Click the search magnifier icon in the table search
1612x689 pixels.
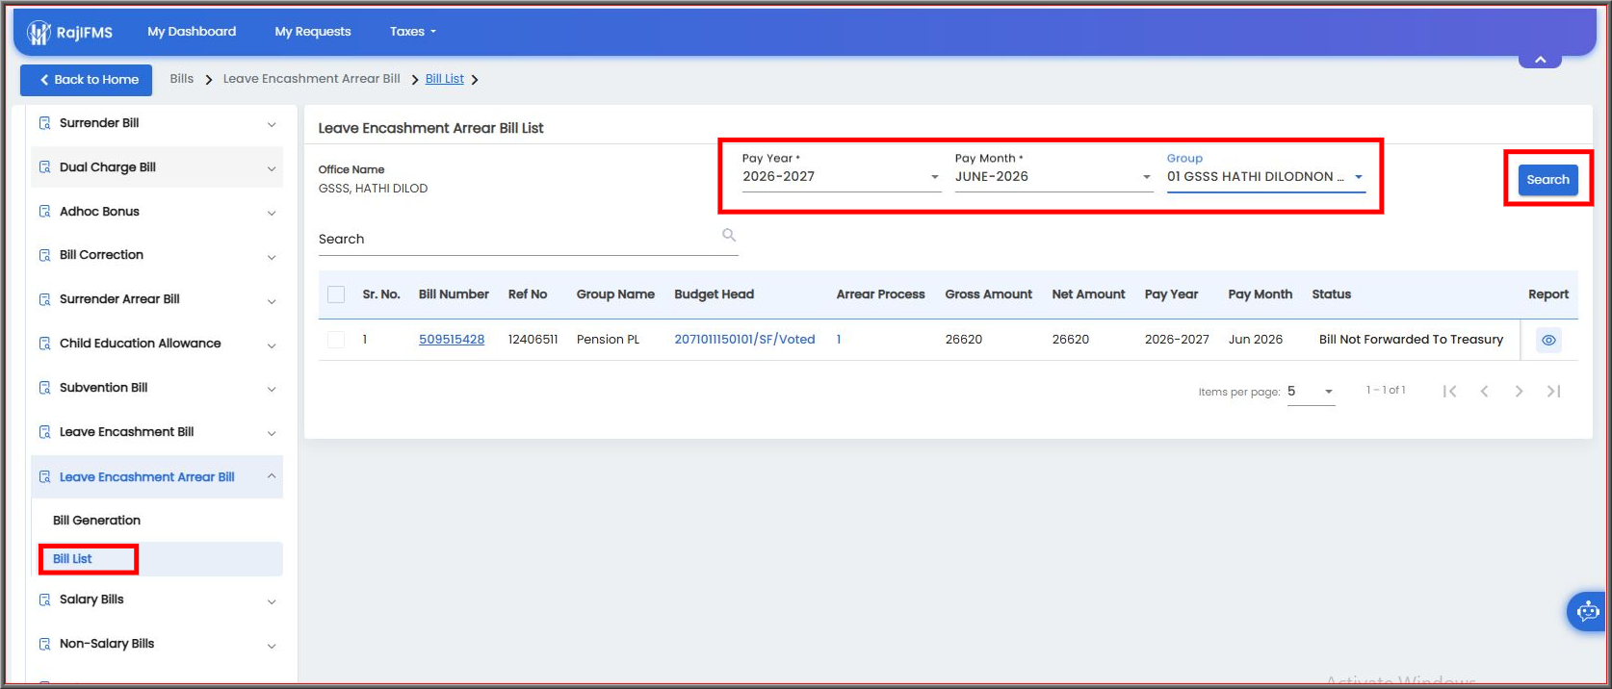729,235
